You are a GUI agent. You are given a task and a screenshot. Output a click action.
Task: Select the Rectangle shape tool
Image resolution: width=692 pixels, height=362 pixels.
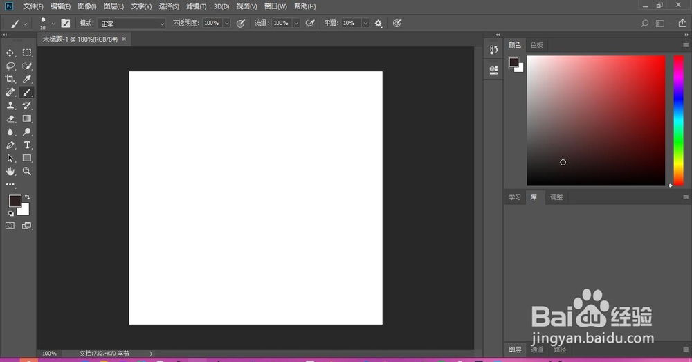(x=27, y=158)
